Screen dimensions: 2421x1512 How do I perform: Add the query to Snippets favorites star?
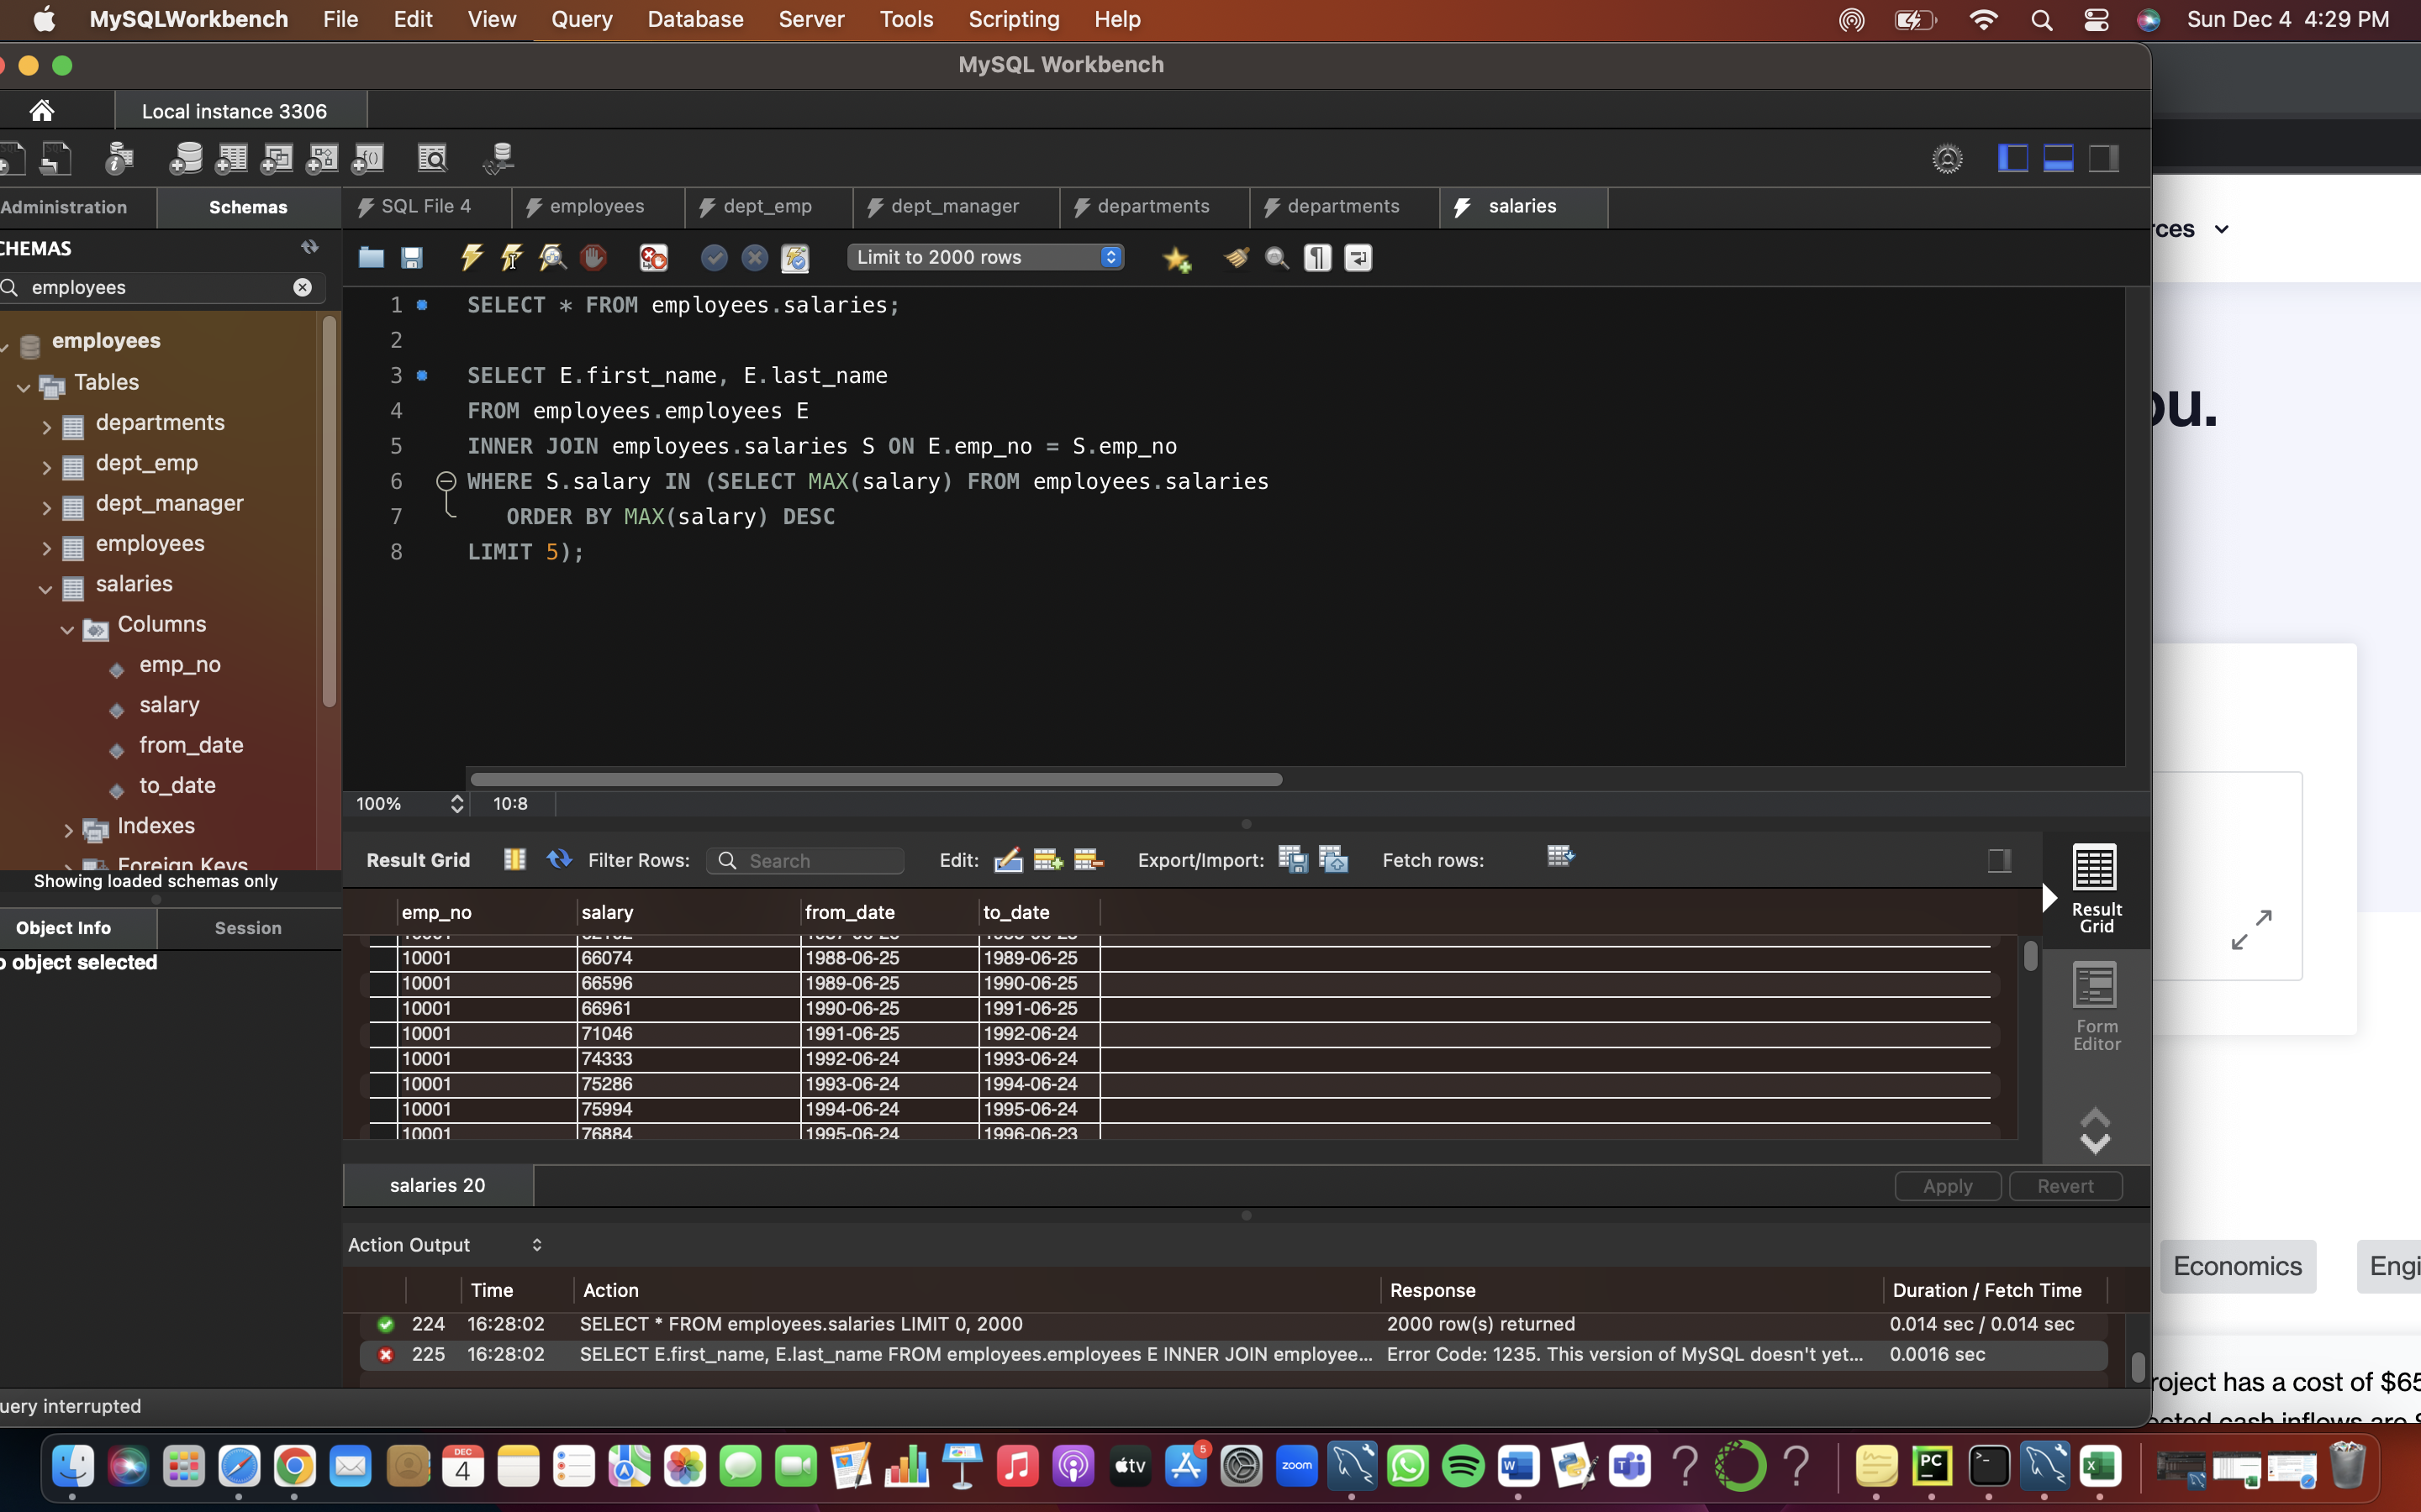click(1178, 257)
